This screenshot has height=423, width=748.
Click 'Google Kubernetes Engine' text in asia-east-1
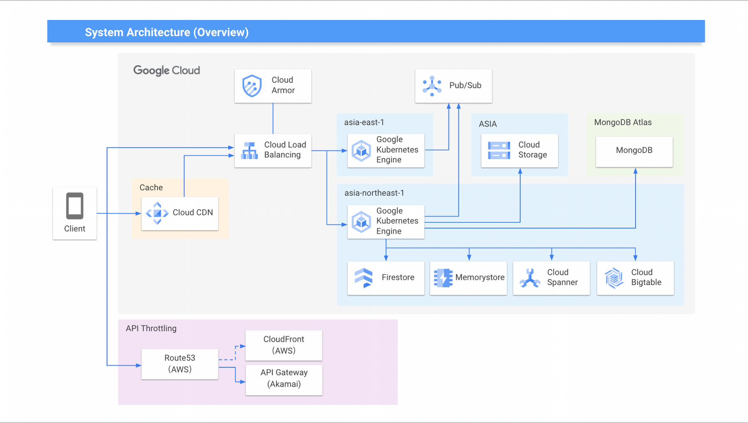[x=397, y=150]
